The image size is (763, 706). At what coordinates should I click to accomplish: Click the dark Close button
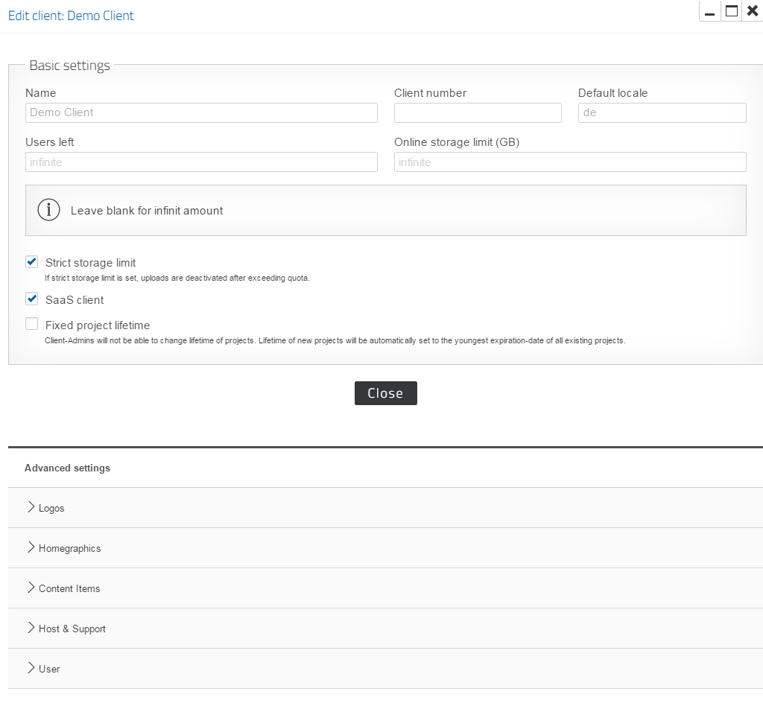(x=385, y=393)
